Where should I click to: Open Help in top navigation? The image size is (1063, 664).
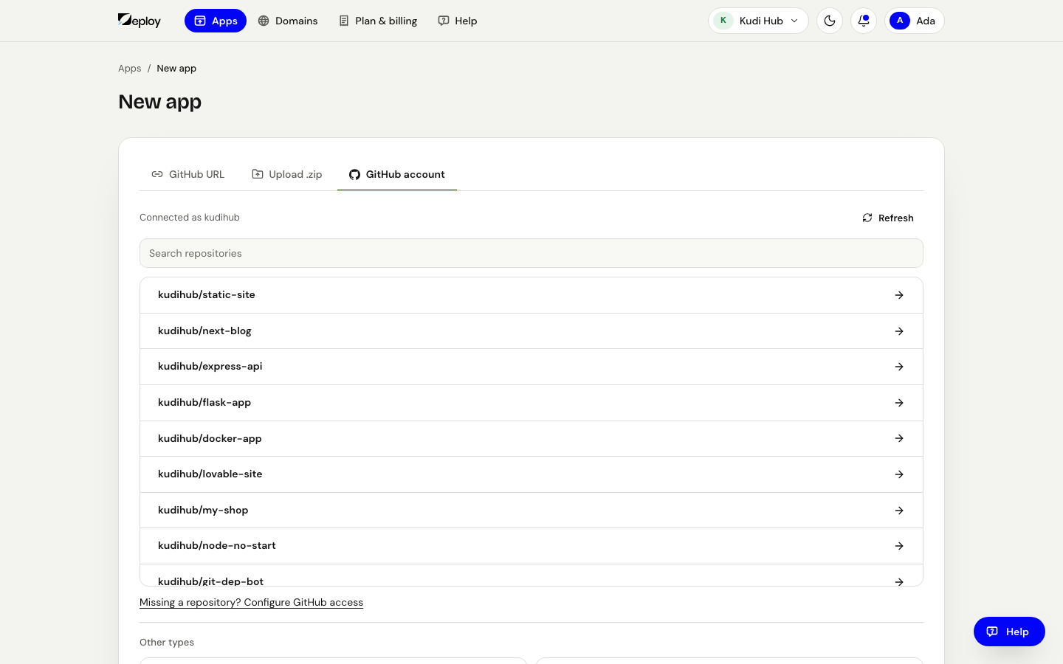[458, 21]
